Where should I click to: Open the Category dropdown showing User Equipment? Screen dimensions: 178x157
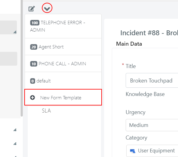[152, 151]
